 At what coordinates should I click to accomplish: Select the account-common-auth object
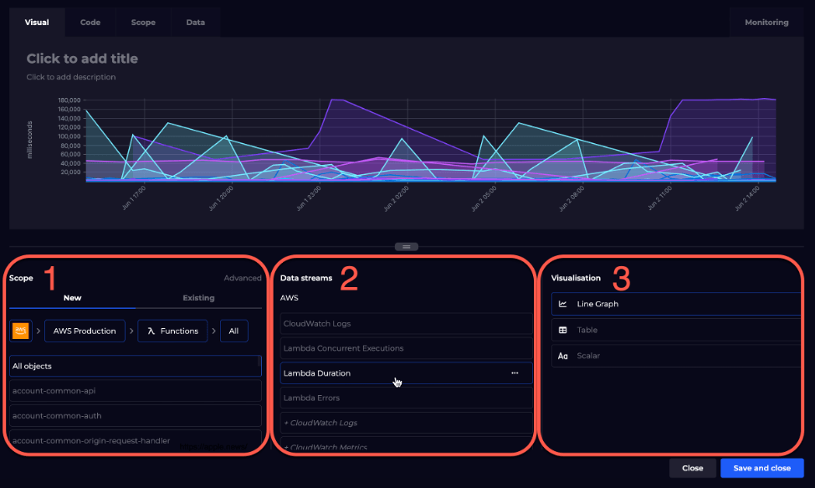pyautogui.click(x=136, y=414)
